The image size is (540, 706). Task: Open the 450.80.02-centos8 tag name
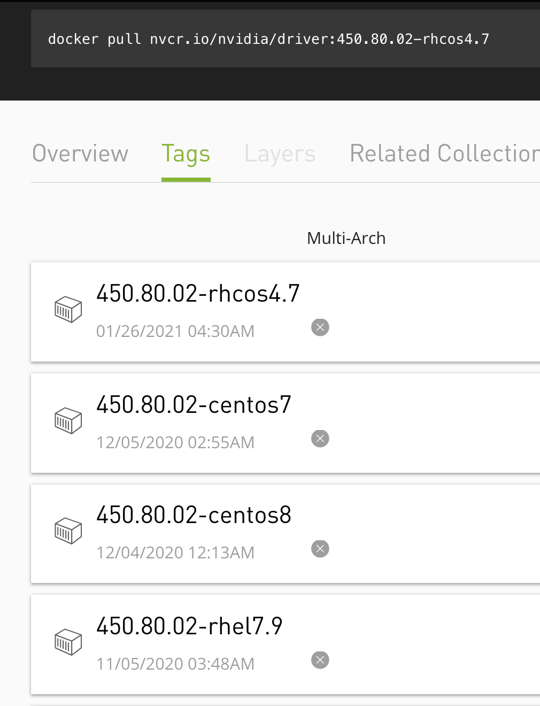coord(194,515)
